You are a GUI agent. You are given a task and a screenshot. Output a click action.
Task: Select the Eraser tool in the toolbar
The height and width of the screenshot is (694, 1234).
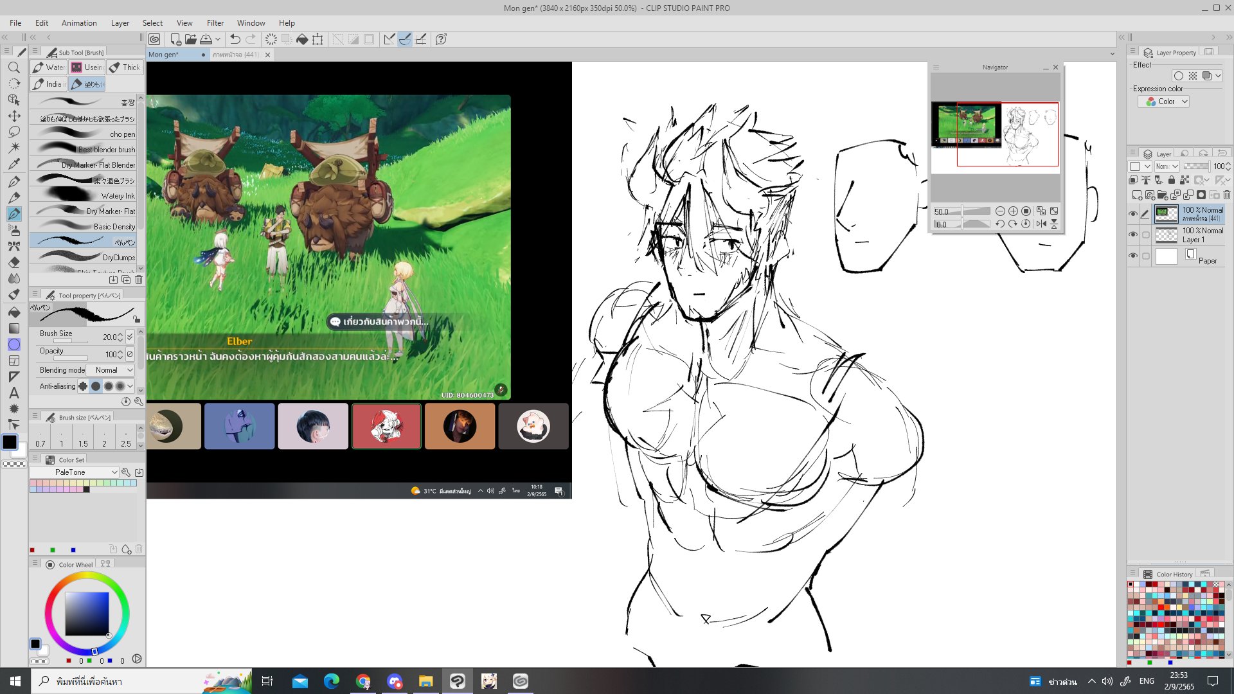[14, 262]
